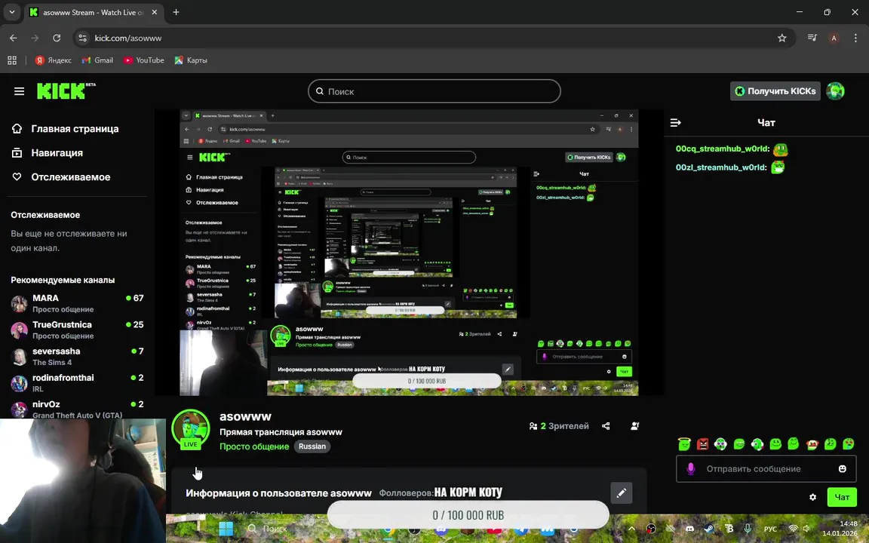The width and height of the screenshot is (869, 543).
Task: Insert the red-hat emote
Action: pos(812,443)
